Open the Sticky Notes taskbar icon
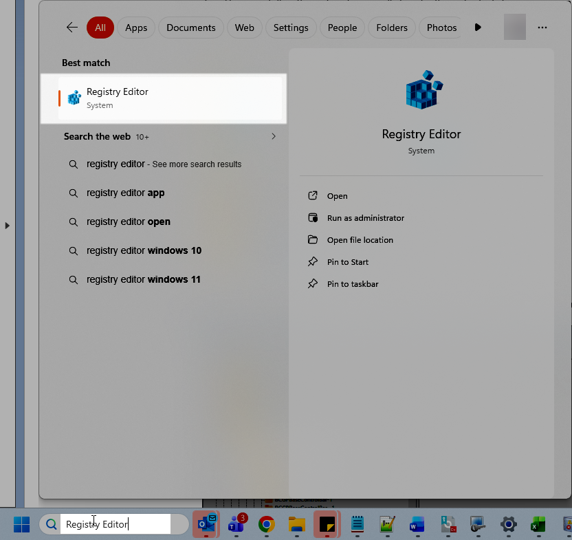The image size is (572, 540). 327,524
